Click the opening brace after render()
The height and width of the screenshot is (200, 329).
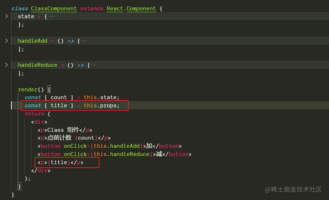coord(49,90)
